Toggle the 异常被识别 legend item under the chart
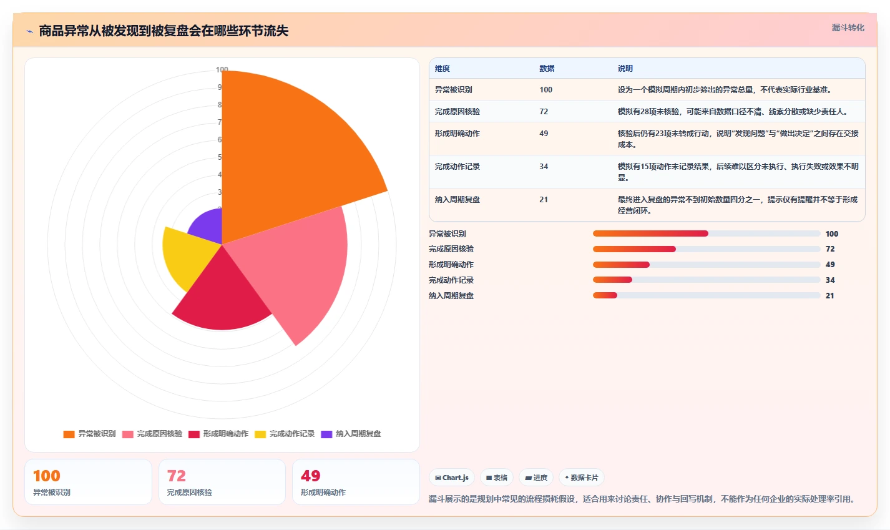Viewport: 890px width, 530px height. [x=89, y=434]
